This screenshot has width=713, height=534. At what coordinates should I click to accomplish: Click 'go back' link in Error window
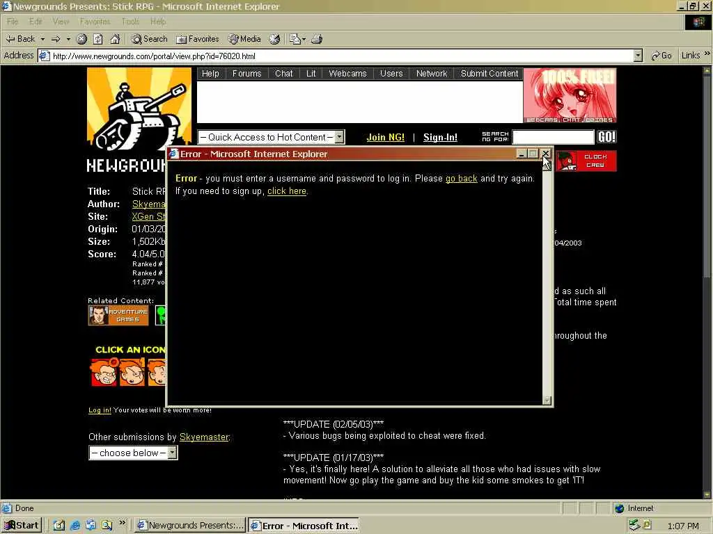point(461,179)
